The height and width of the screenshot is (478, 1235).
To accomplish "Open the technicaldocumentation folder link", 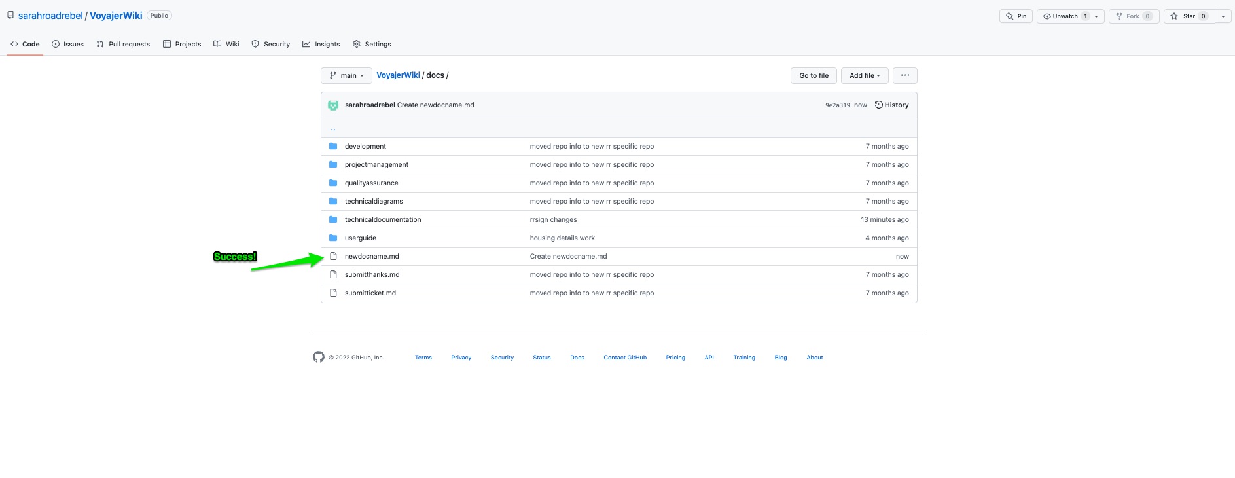I will [383, 219].
